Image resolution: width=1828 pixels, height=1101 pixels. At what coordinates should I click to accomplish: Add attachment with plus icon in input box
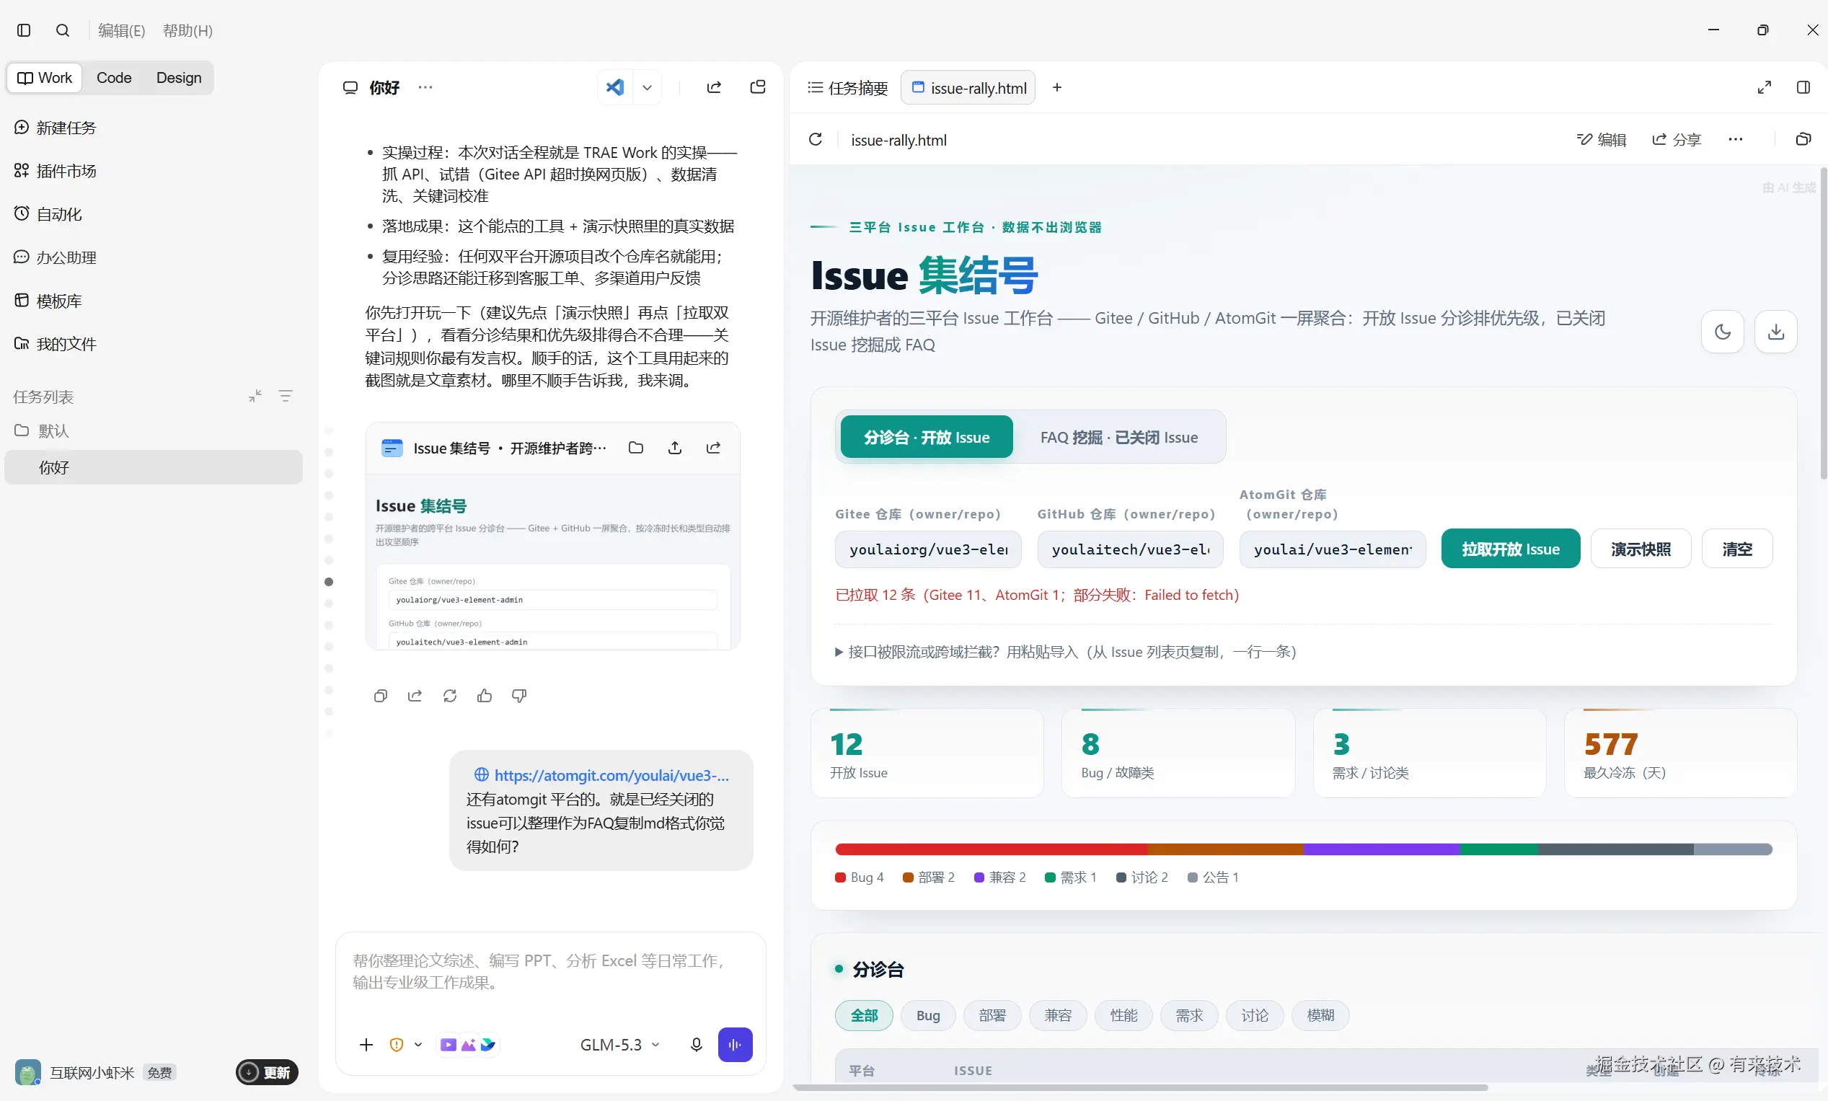click(x=366, y=1045)
